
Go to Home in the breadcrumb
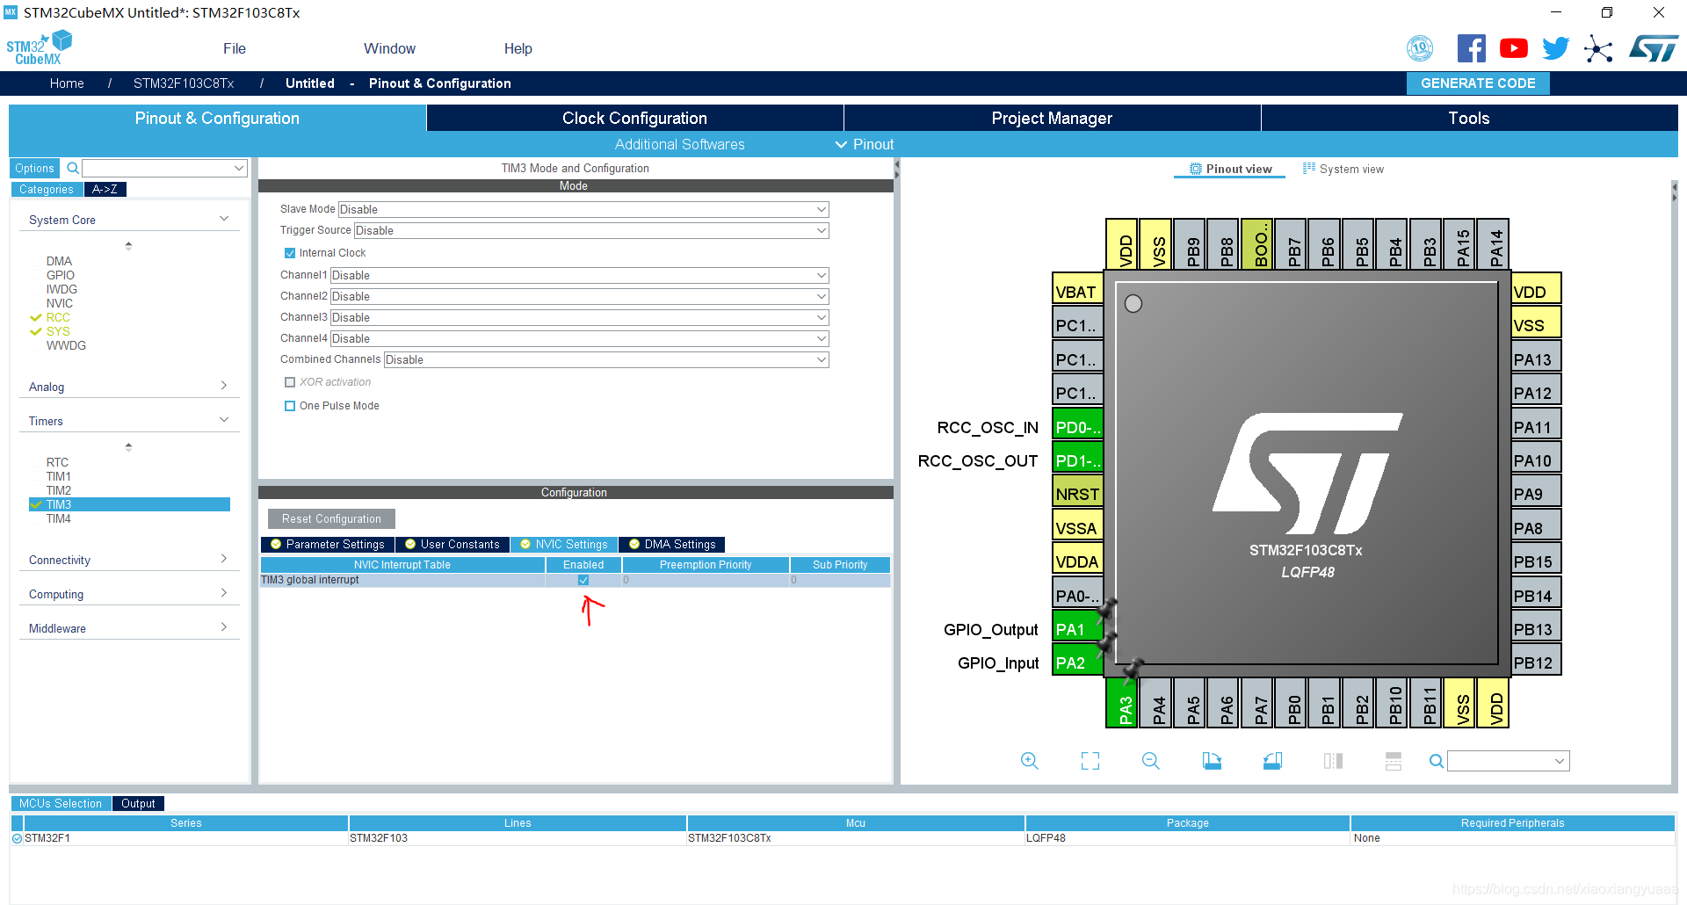(67, 83)
